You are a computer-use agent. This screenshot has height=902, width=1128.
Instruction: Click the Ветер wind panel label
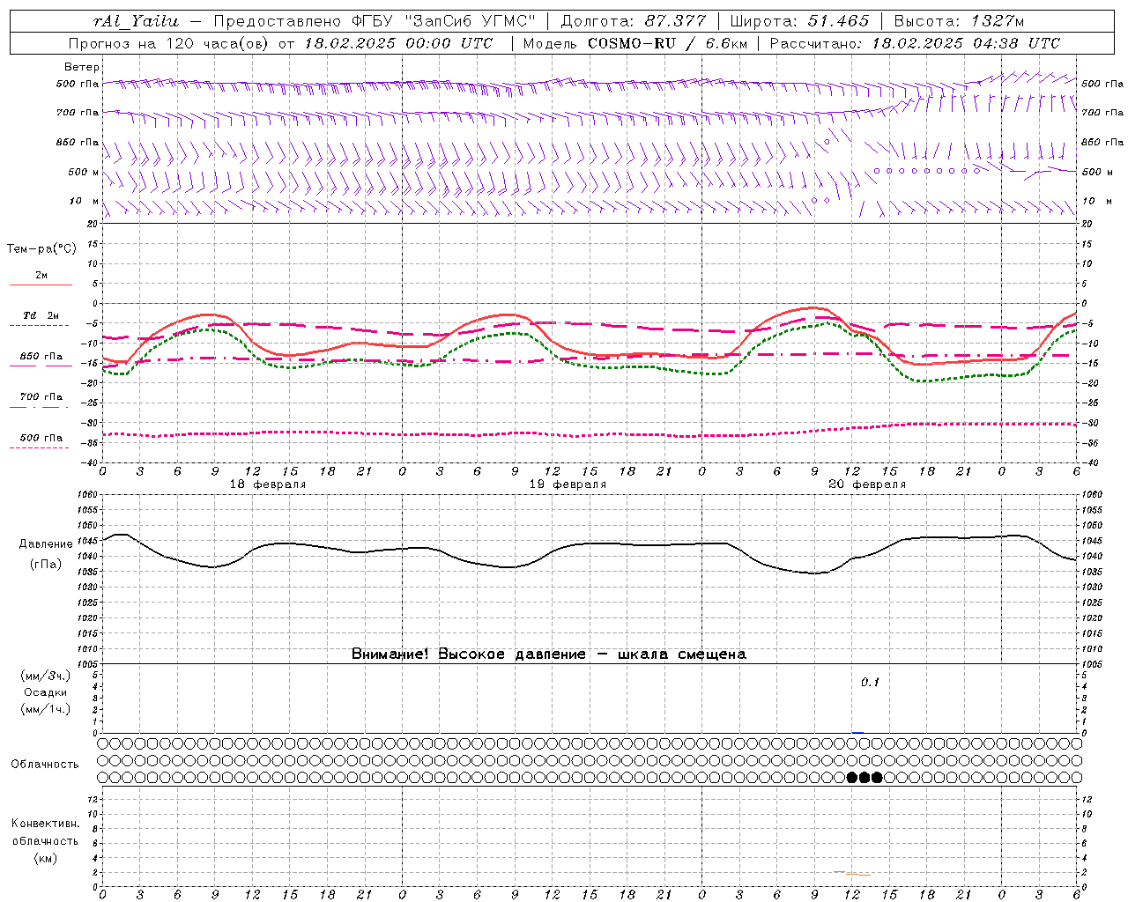pyautogui.click(x=82, y=67)
